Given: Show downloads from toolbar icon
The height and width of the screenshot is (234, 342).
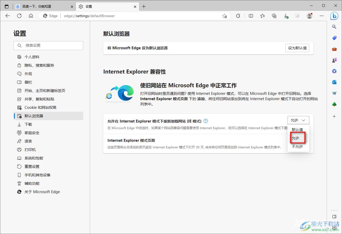Looking at the screenshot, I should [x=286, y=16].
